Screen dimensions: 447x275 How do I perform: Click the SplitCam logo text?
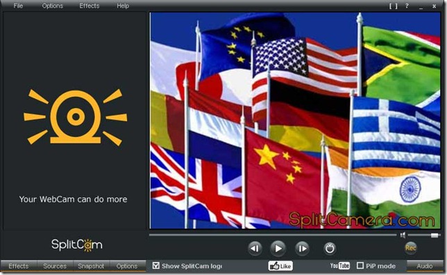76,245
